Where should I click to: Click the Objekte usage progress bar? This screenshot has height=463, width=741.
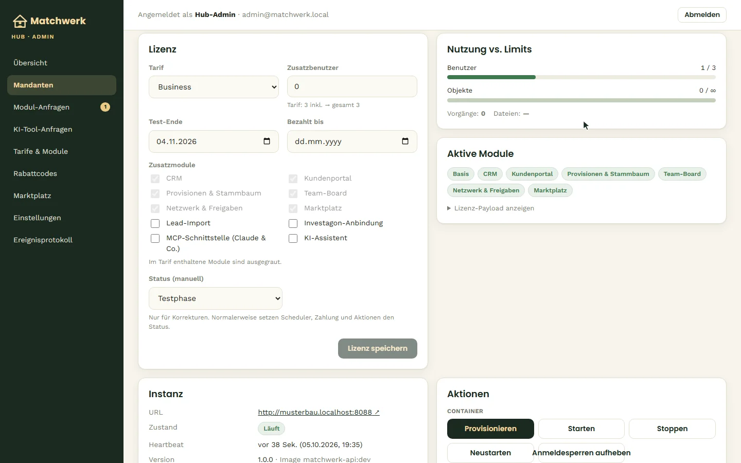pos(581,100)
